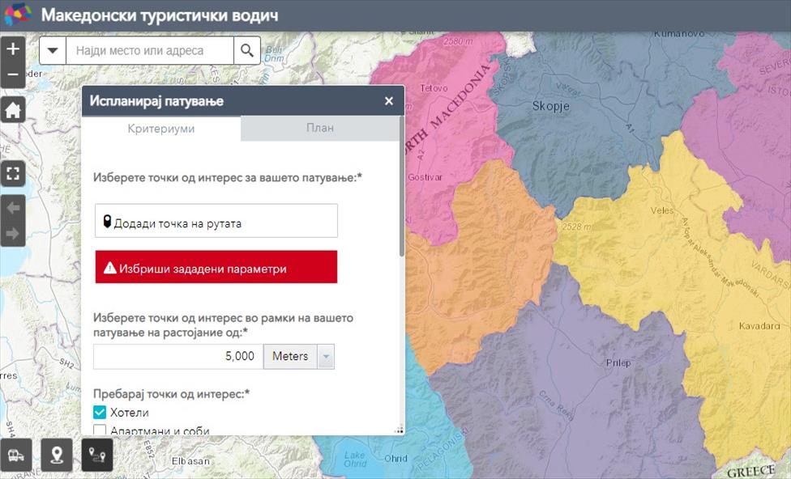Click the panel's vertical scrollbar
This screenshot has width=791, height=479.
click(x=402, y=186)
